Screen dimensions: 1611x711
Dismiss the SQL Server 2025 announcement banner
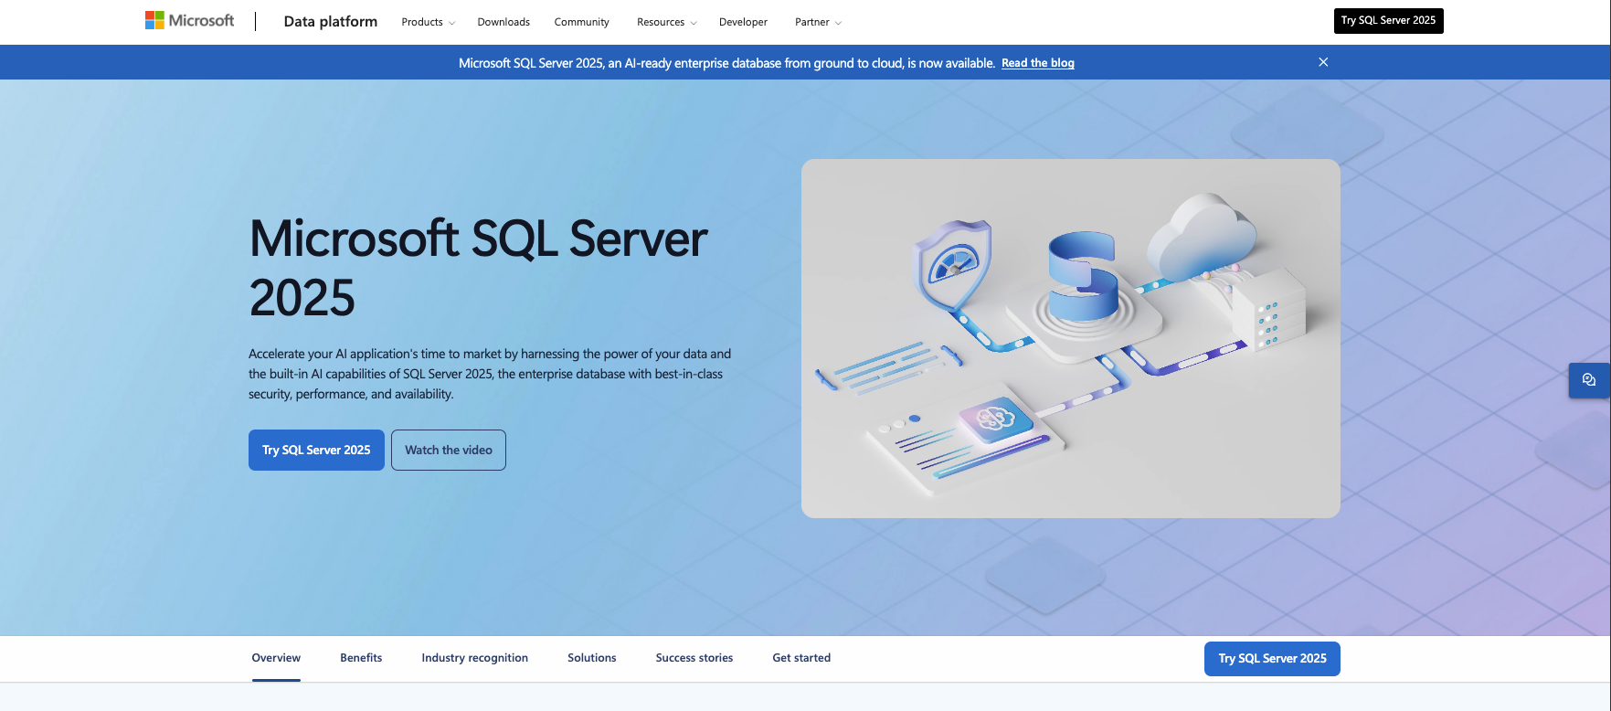(x=1322, y=62)
